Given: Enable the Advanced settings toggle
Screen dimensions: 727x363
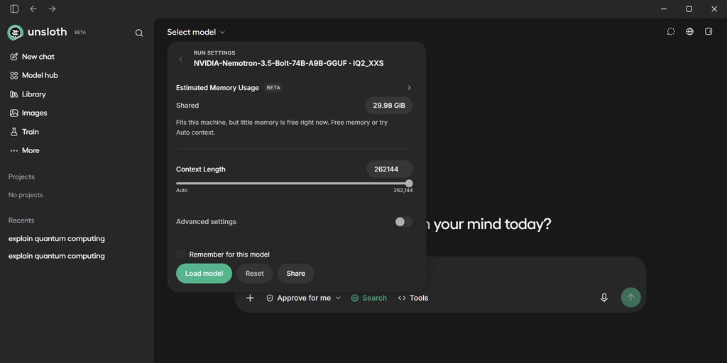Looking at the screenshot, I should tap(403, 222).
